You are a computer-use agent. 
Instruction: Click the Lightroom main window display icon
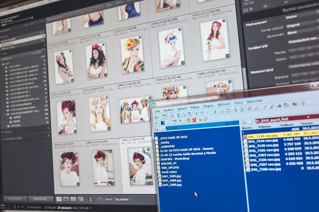tap(3, 207)
